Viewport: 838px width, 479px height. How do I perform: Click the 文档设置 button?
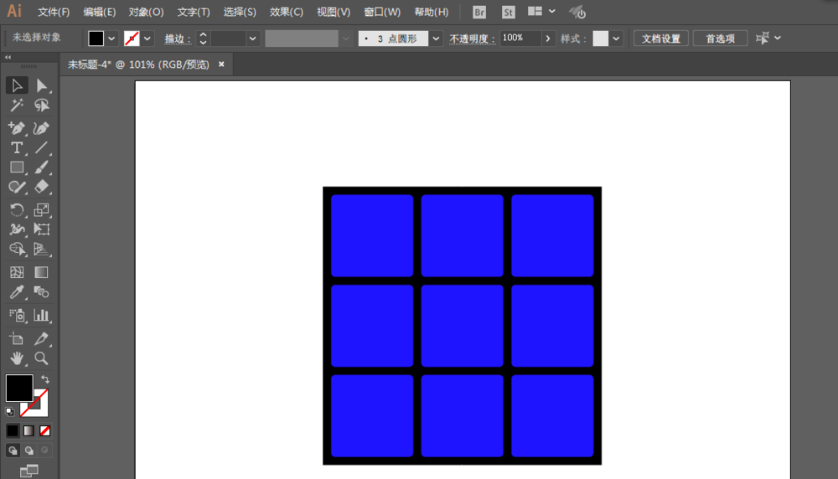click(x=661, y=39)
